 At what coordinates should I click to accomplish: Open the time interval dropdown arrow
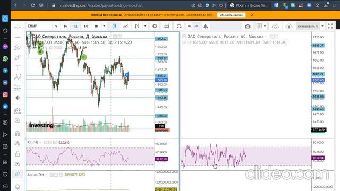(x=104, y=26)
